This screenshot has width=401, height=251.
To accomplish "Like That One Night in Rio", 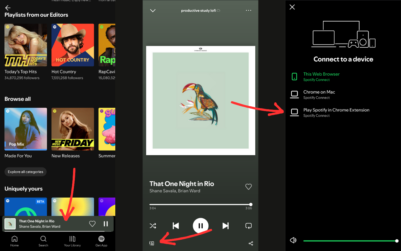I will tap(248, 187).
